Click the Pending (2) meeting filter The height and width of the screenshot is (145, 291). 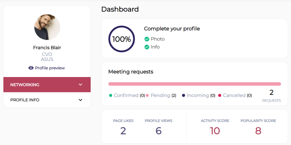(x=161, y=95)
